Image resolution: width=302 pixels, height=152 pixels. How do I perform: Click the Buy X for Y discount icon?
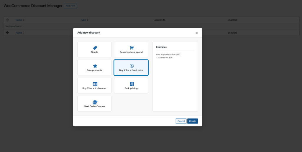(95, 84)
